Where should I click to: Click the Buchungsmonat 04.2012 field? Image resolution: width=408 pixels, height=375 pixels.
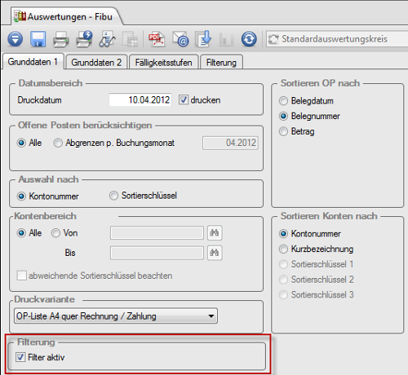[230, 143]
